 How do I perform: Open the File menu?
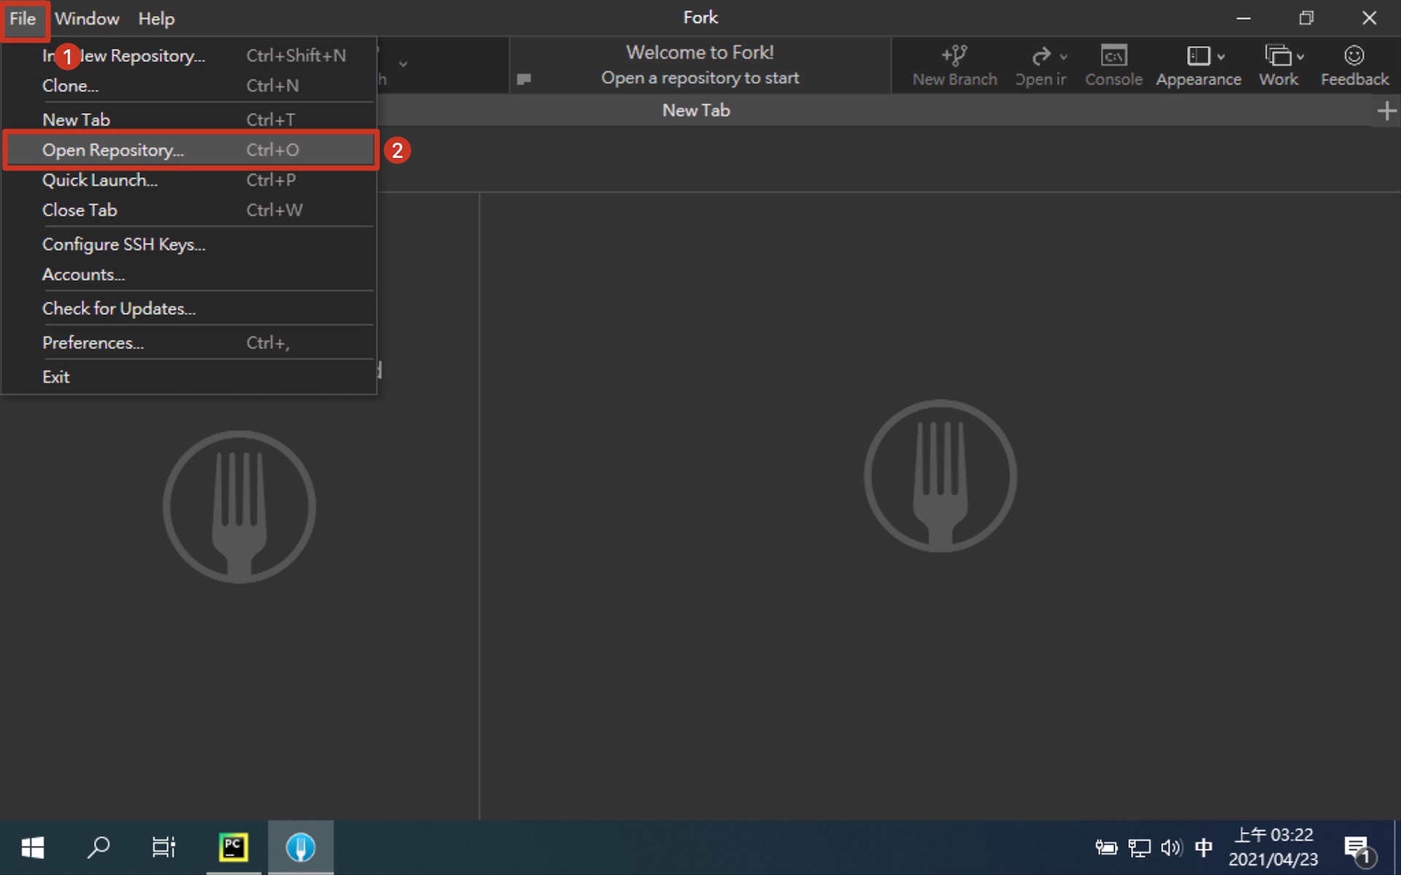23,19
